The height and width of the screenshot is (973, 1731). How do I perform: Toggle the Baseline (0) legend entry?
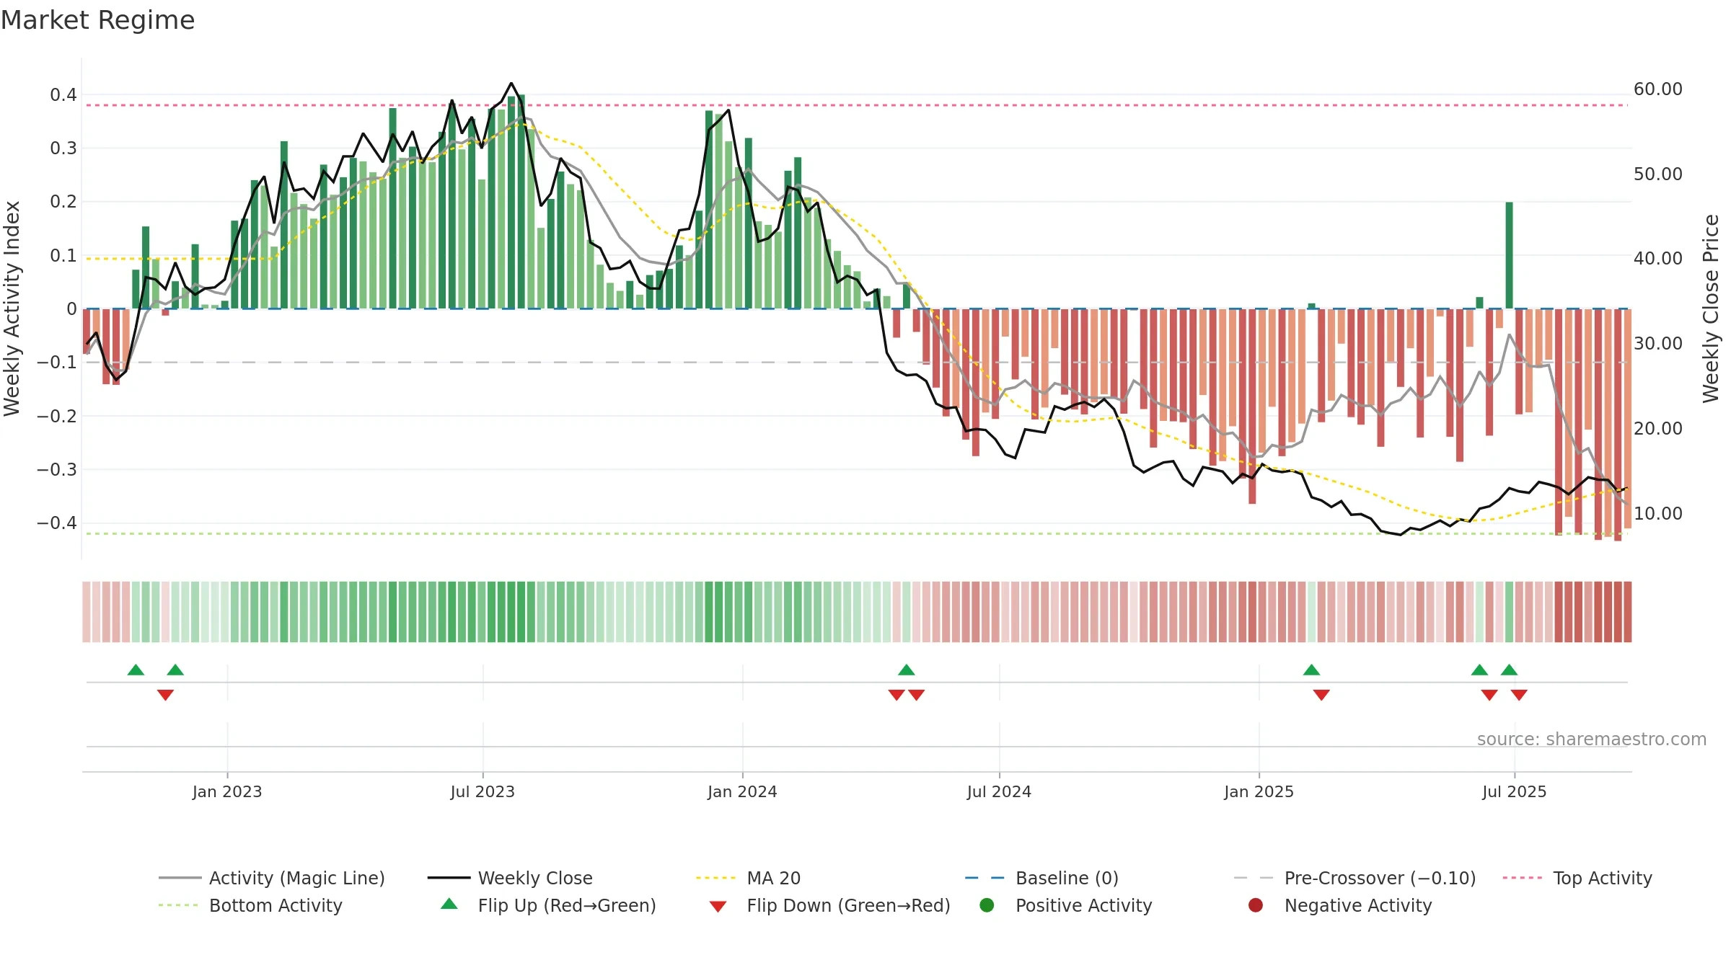coord(1041,878)
